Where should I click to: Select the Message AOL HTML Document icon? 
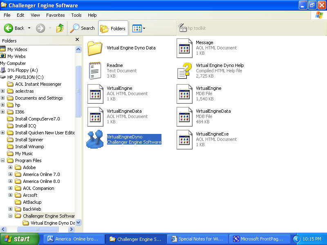coord(184,48)
